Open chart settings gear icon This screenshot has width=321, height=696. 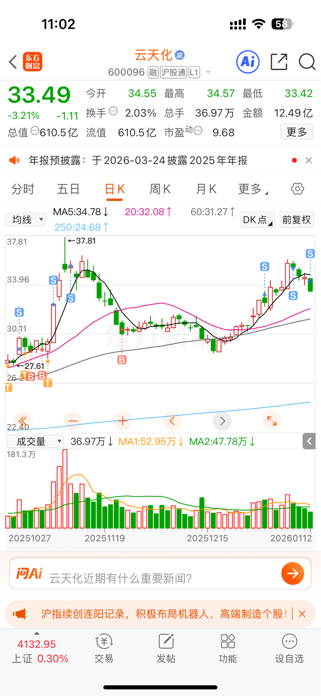(x=297, y=189)
